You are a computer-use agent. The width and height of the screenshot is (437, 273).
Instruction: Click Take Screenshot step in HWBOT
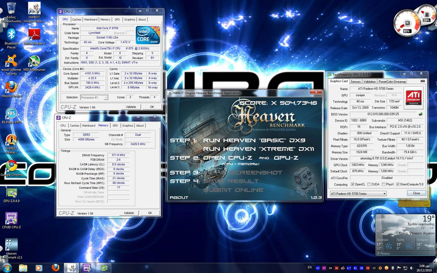[x=243, y=173]
